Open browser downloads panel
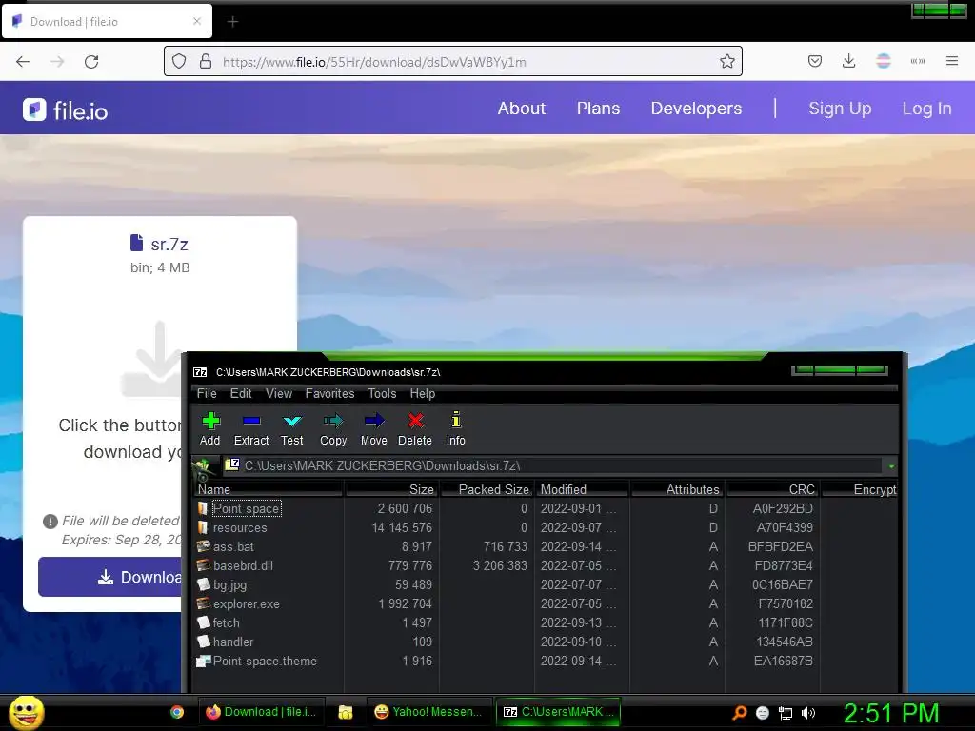The height and width of the screenshot is (731, 975). point(848,61)
